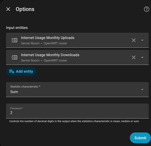Click the Add entity button label

click(x=25, y=72)
